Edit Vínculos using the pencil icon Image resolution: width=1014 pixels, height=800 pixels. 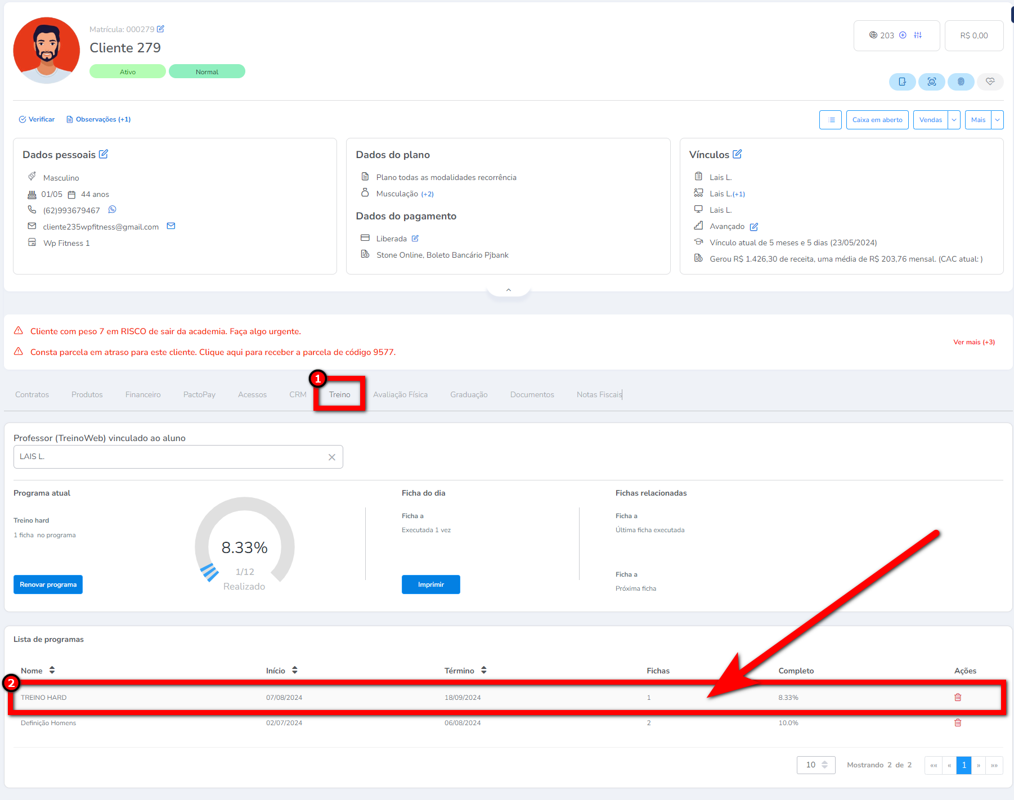pyautogui.click(x=737, y=154)
